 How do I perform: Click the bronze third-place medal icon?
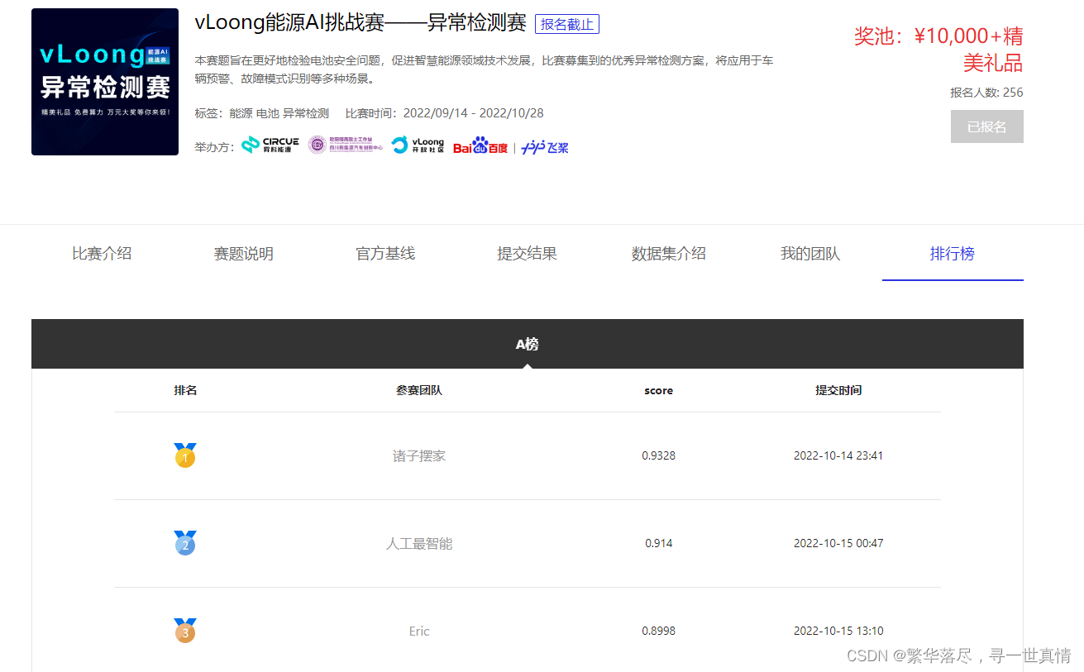(x=184, y=631)
